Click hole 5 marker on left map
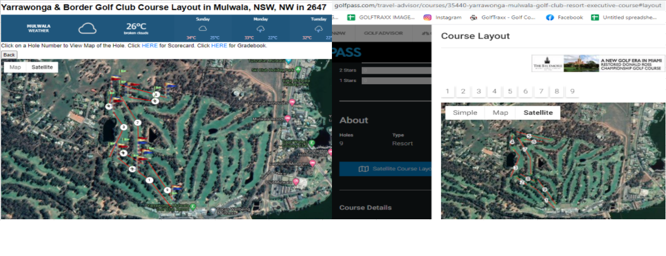This screenshot has height=256, width=666. coord(156,95)
